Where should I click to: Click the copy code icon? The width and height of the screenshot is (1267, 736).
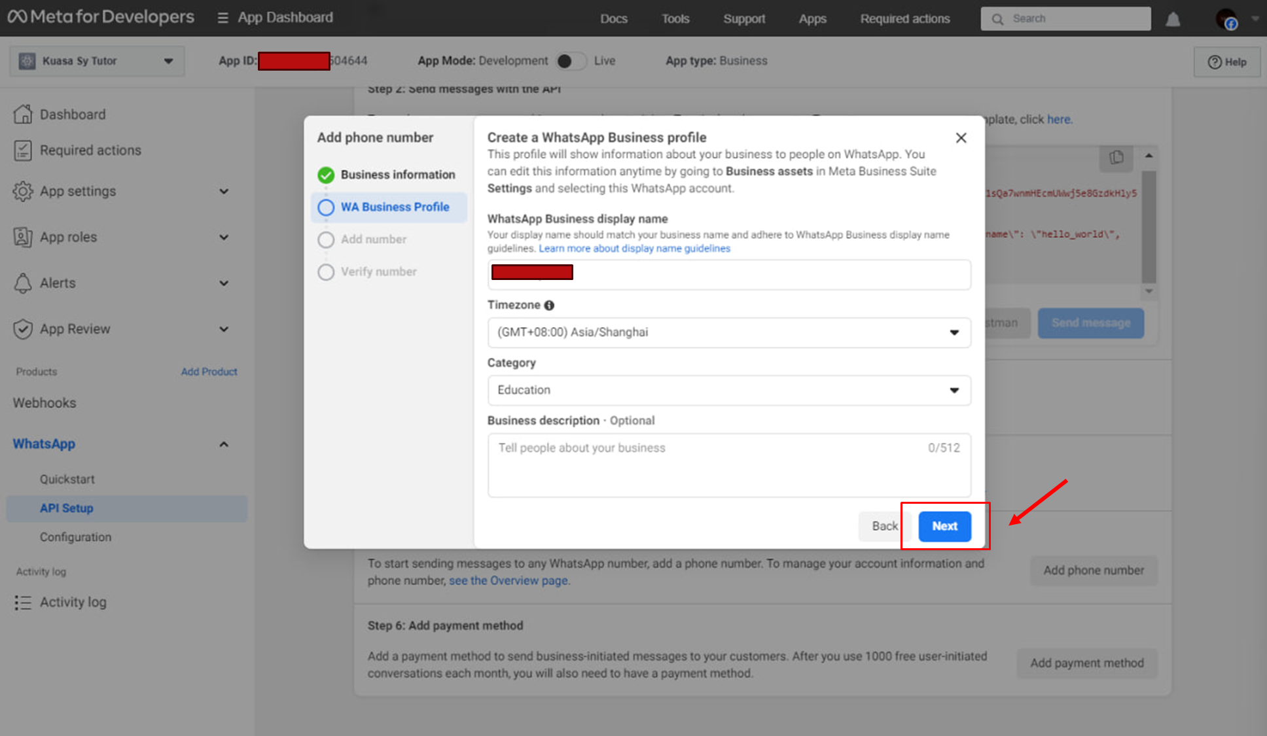point(1116,158)
